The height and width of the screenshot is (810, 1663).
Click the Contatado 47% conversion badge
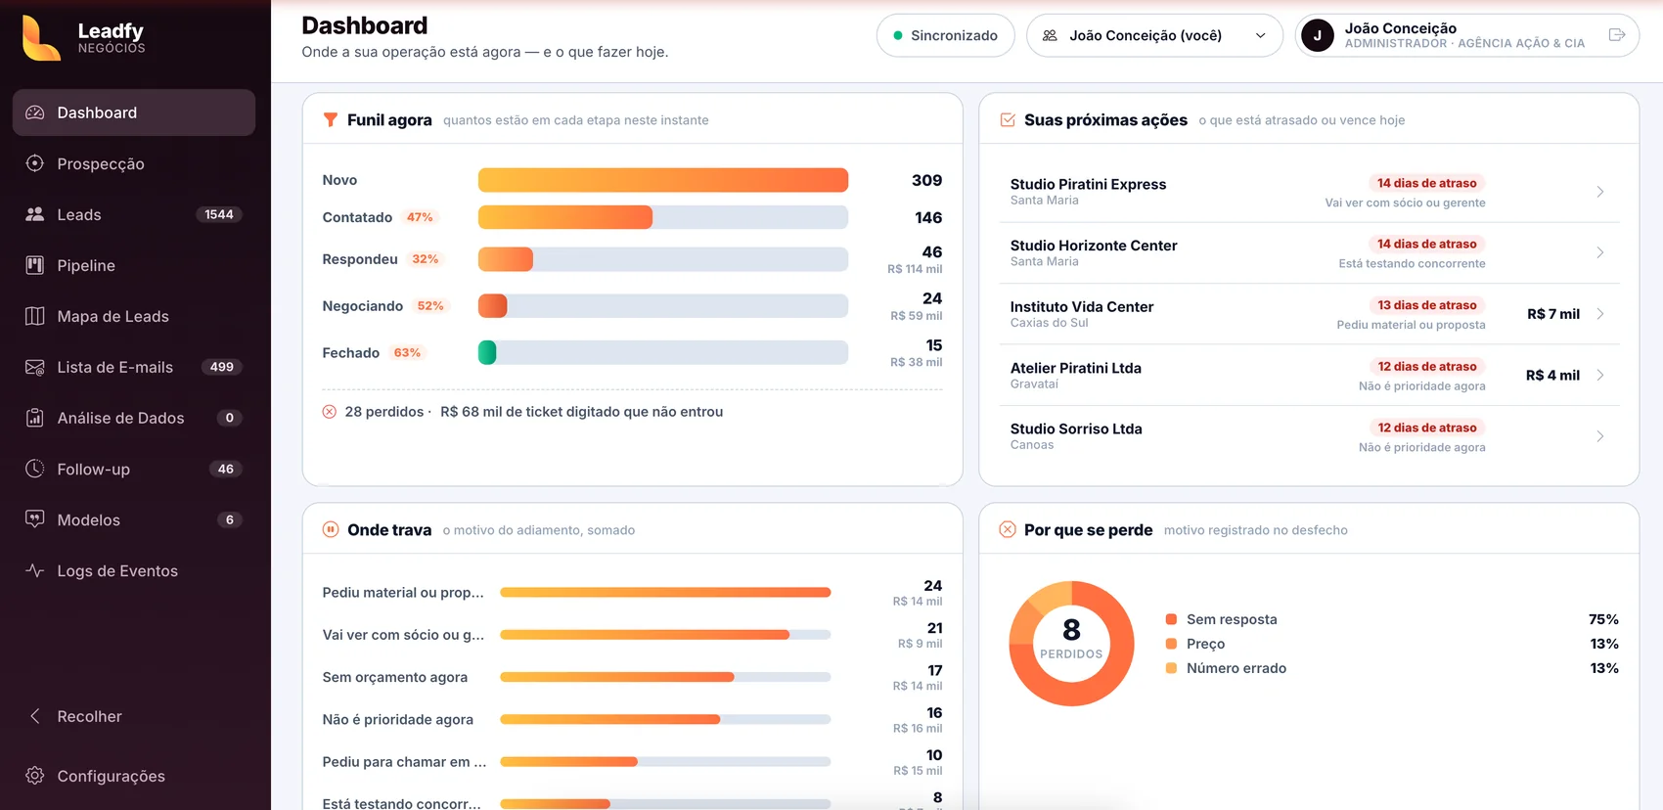[420, 217]
